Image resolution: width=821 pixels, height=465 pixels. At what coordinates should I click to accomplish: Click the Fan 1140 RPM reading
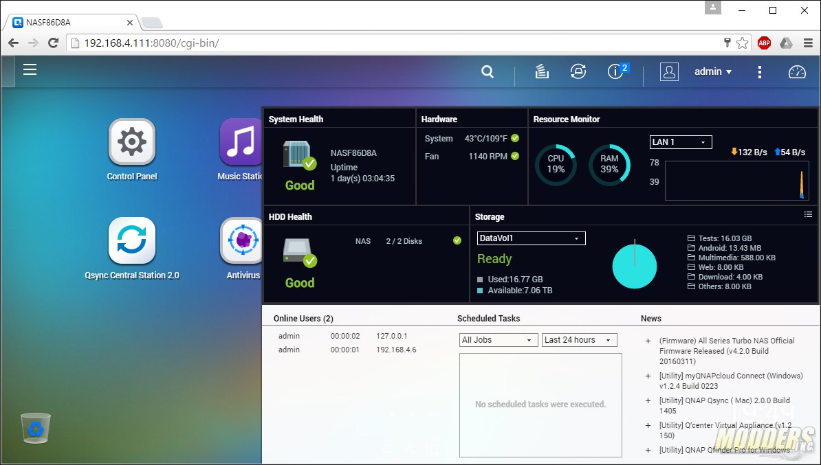point(472,157)
